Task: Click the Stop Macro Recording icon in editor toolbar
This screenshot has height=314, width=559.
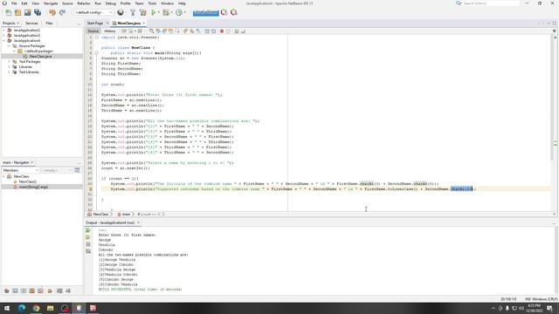Action: tap(229, 31)
